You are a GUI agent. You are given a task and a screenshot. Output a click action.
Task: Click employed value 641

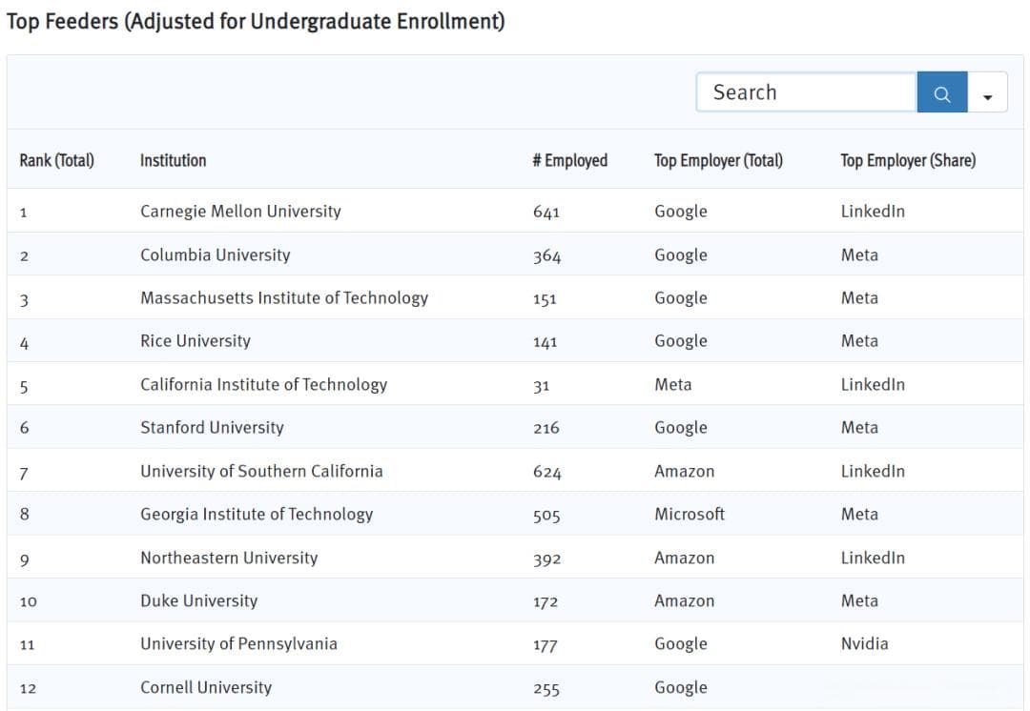[x=546, y=212]
